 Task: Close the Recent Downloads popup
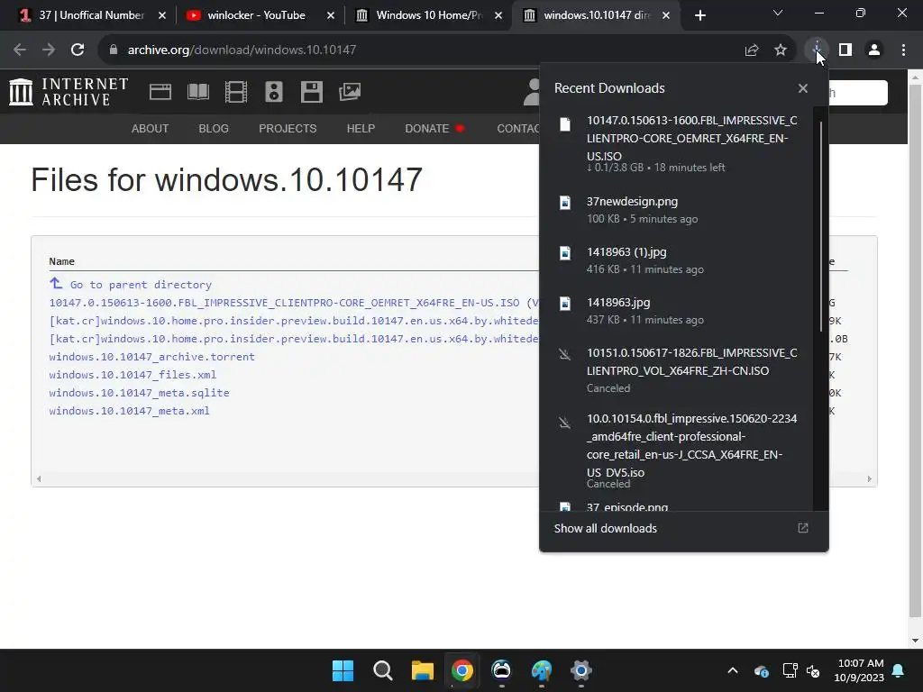click(x=803, y=88)
